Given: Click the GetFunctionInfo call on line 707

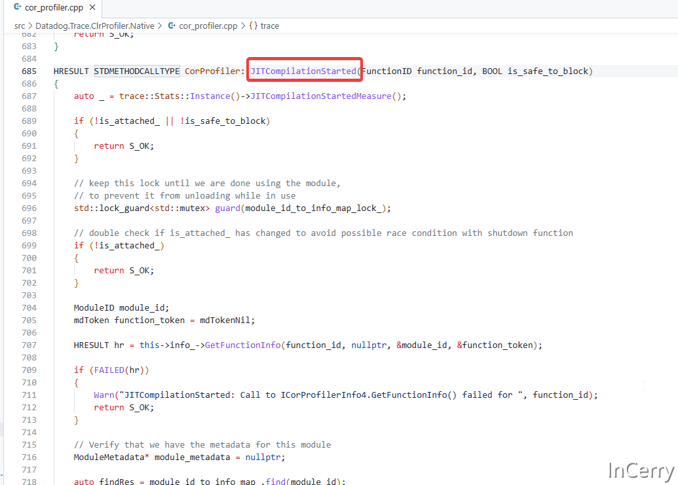Looking at the screenshot, I should click(243, 345).
